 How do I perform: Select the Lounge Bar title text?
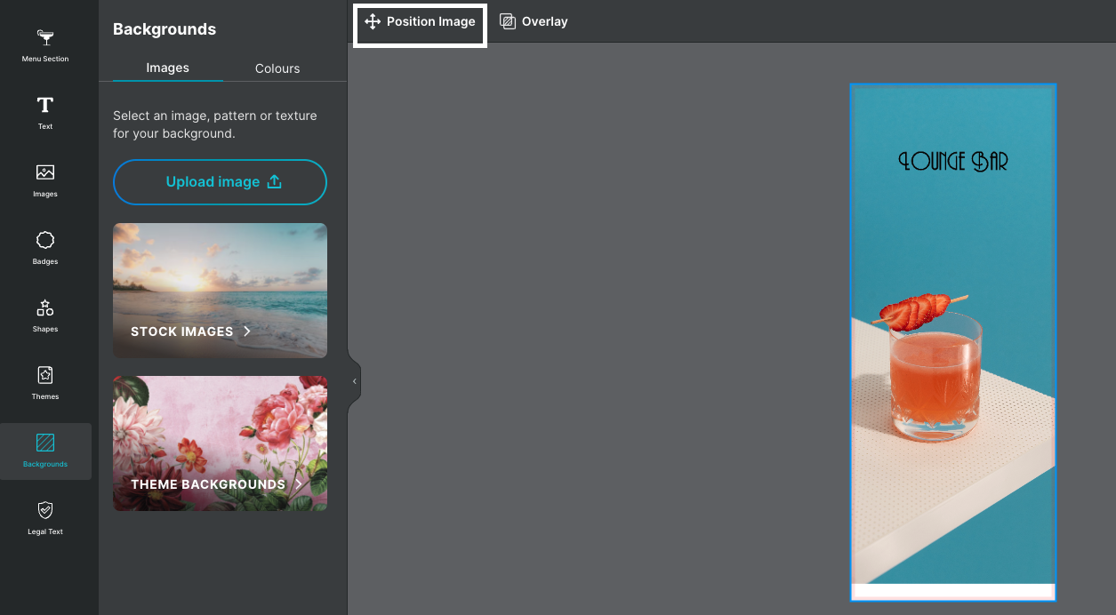coord(952,161)
